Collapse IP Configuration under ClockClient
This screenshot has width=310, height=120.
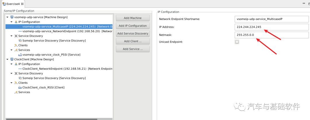tap(11, 64)
